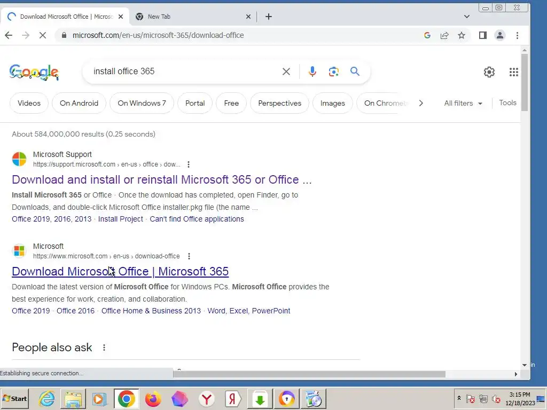Open options for the microsoft.com download-office result
The image size is (547, 410).
click(189, 256)
